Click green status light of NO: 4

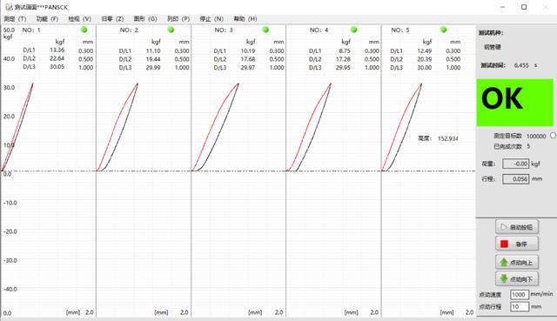[353, 30]
